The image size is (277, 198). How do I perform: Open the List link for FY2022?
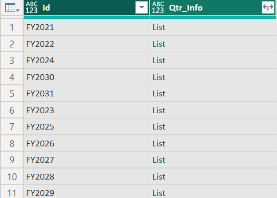[x=159, y=44]
